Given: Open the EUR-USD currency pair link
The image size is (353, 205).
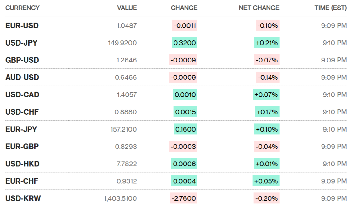Looking at the screenshot, I should [x=22, y=26].
